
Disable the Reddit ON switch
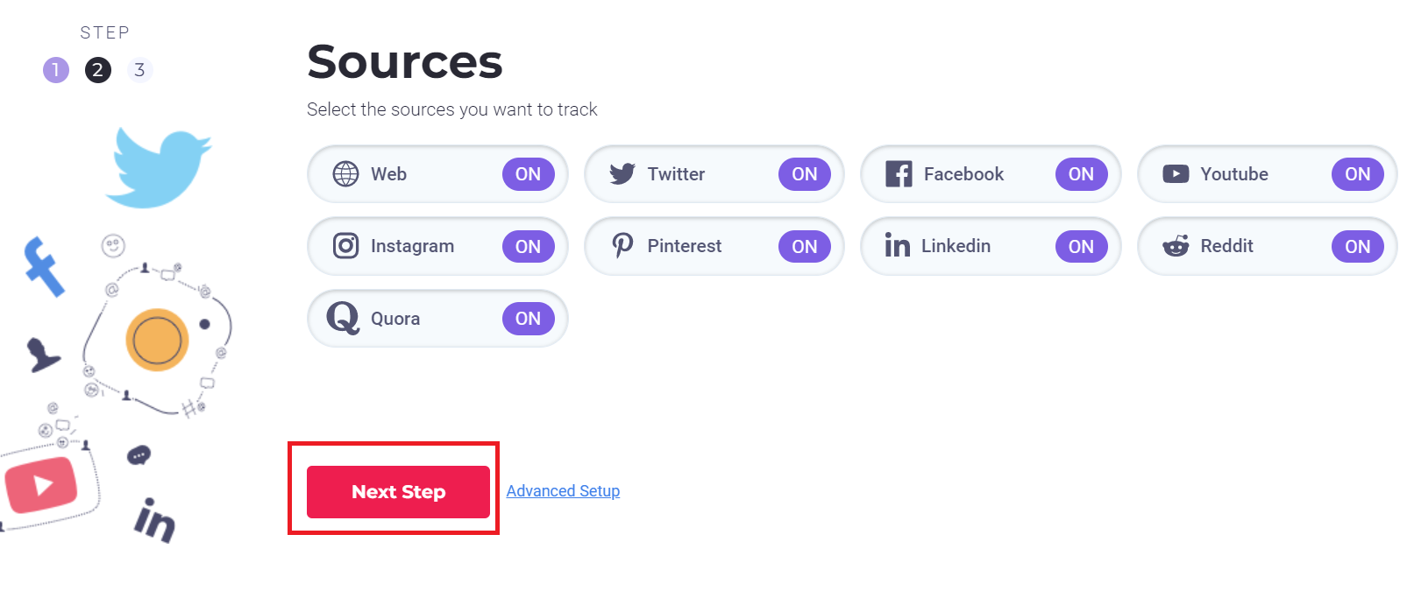[x=1358, y=247]
